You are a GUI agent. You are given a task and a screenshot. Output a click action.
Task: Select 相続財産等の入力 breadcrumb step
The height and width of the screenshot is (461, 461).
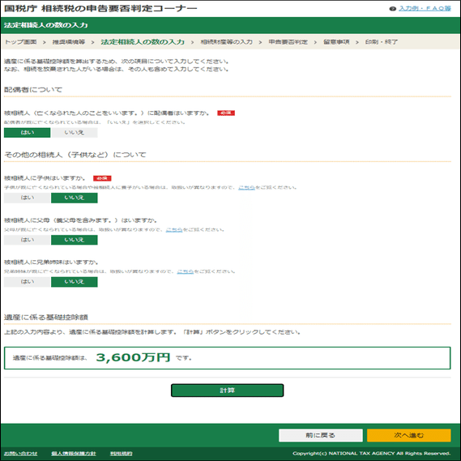click(226, 42)
